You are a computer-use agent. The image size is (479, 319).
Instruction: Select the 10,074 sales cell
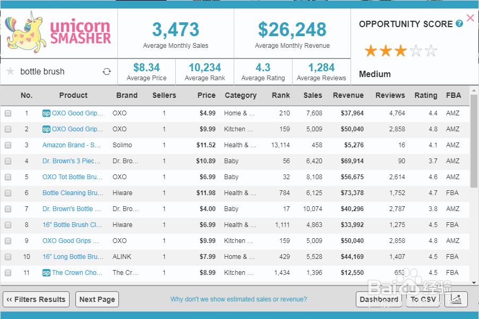point(312,209)
